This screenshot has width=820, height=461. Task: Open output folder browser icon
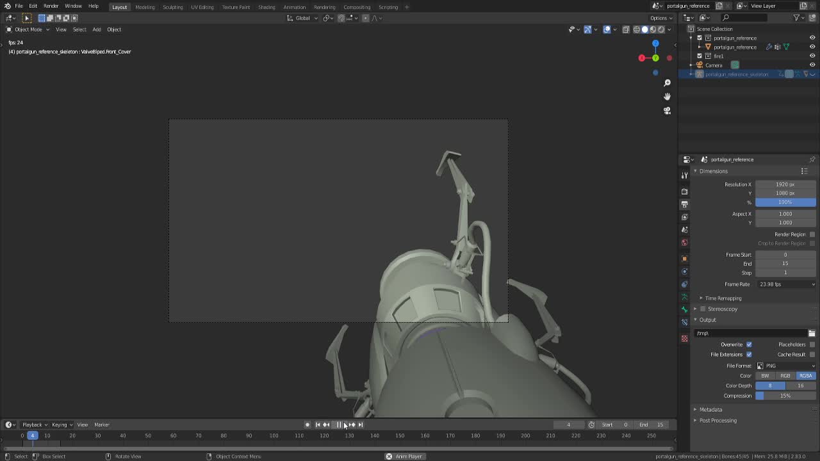[812, 334]
